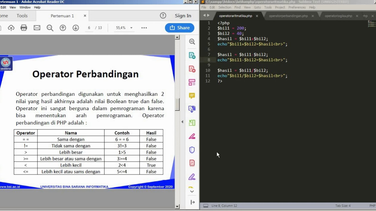This screenshot has height=211, width=376.
Task: Collapse the tools pane using the small left triangle
Action: pos(182,122)
